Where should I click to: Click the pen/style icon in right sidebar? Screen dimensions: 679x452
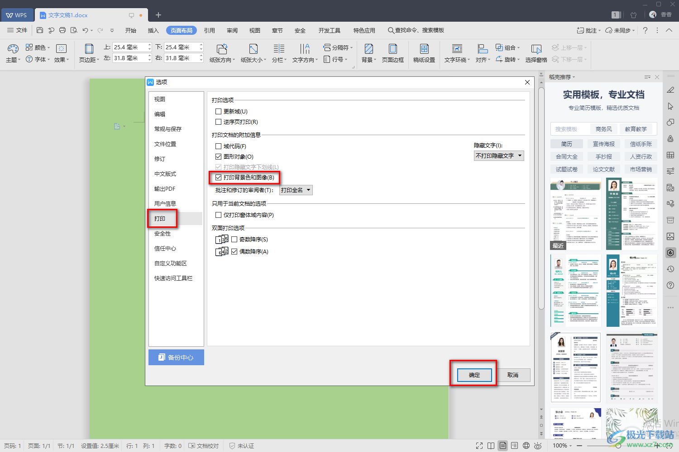670,90
